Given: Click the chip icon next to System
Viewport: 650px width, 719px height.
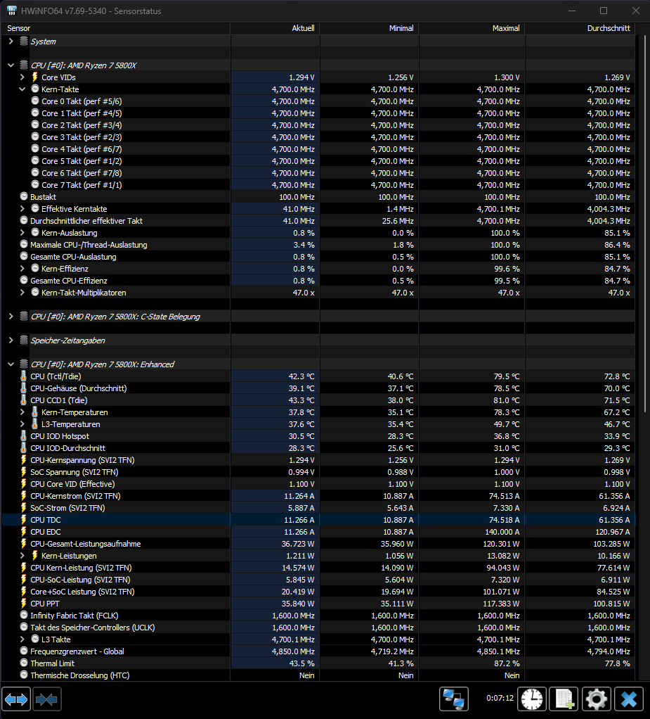Looking at the screenshot, I should pyautogui.click(x=24, y=42).
